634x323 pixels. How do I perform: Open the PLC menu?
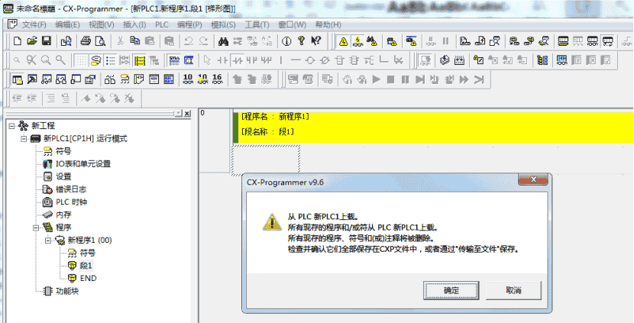click(162, 24)
